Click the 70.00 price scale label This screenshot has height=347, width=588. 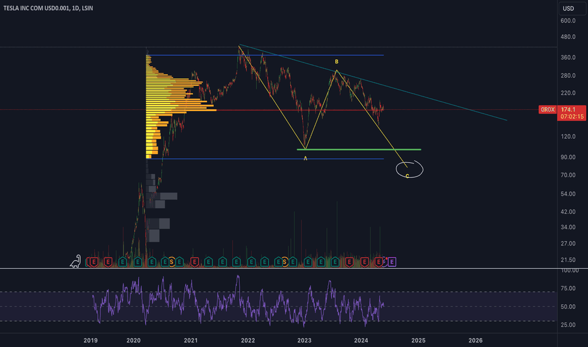[568, 175]
